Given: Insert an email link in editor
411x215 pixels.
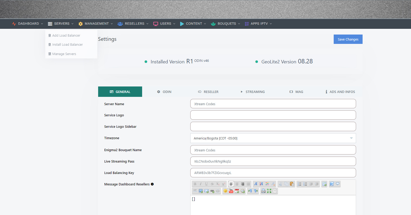Looking at the screenshot, I should point(206,191).
